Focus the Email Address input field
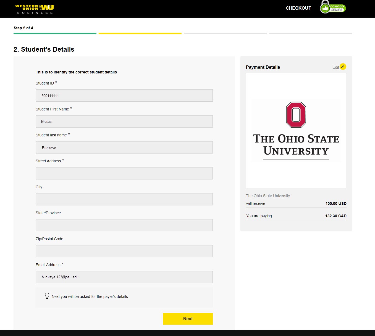Image resolution: width=375 pixels, height=336 pixels. (124, 277)
